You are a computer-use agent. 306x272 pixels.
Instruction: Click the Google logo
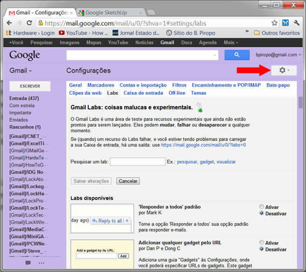(x=25, y=55)
